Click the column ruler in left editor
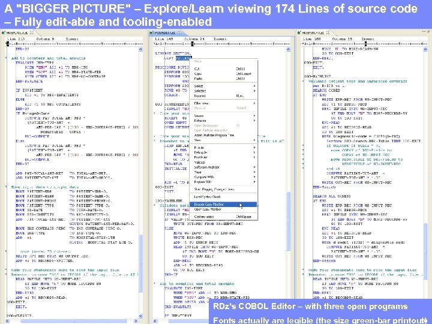This screenshot has height=324, width=432. click(74, 44)
